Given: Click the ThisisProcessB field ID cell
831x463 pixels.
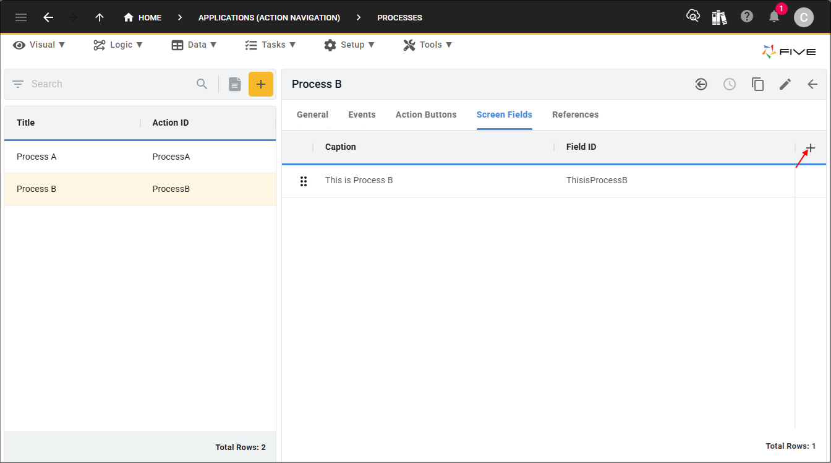Looking at the screenshot, I should coord(597,180).
